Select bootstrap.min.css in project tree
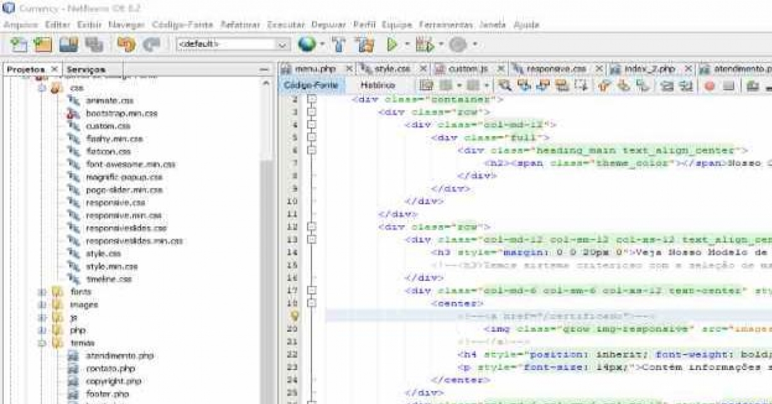772x404 pixels. (x=121, y=114)
